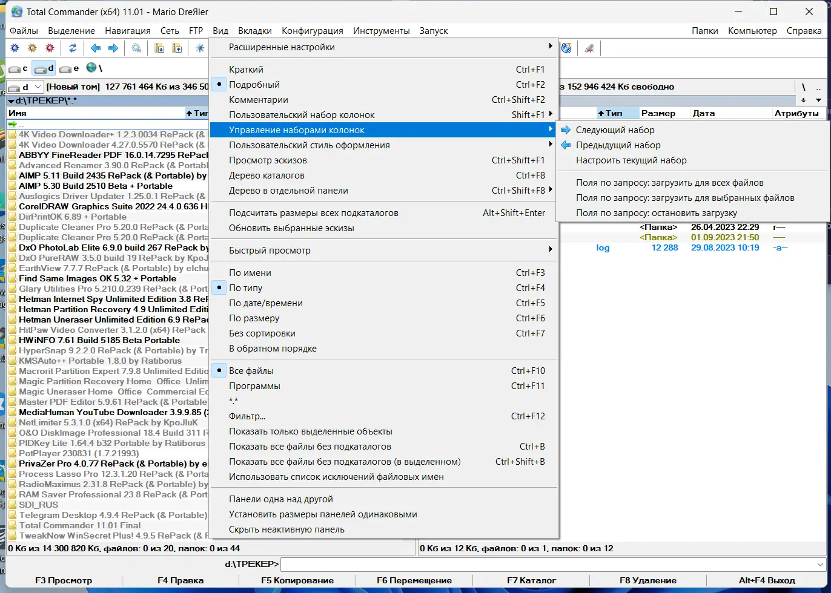The width and height of the screenshot is (831, 593).
Task: Click the right panel asterisk favorites button
Action: point(804,100)
